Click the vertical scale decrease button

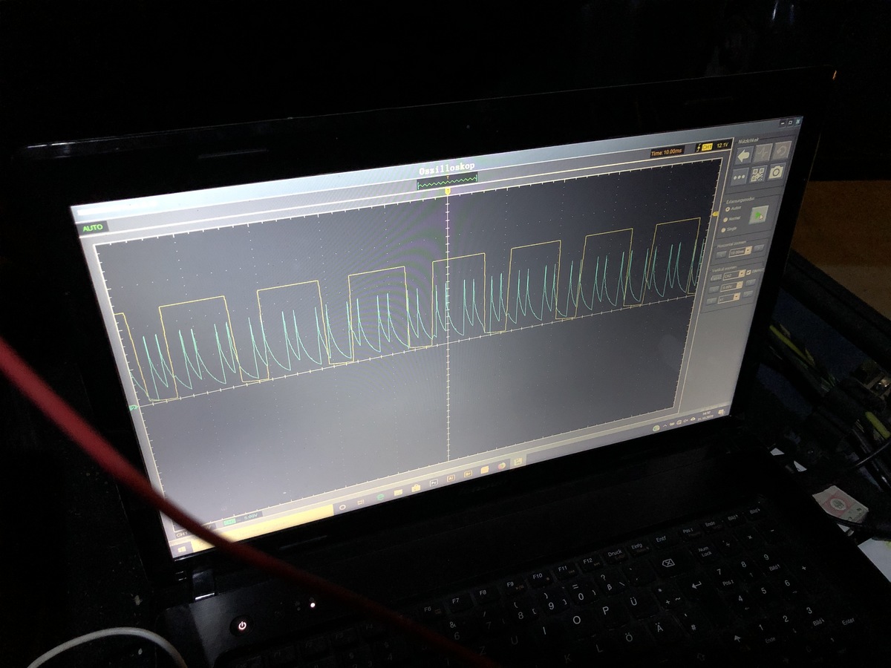[714, 289]
